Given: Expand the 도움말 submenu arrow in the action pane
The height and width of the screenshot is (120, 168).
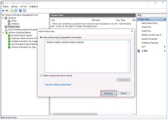Looking at the screenshot, I should (165, 51).
